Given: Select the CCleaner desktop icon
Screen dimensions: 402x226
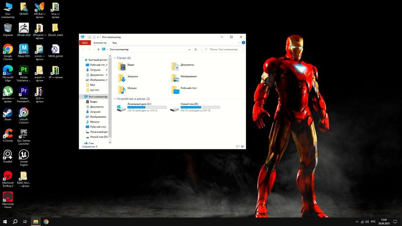Looking at the screenshot, I should pyautogui.click(x=8, y=135).
